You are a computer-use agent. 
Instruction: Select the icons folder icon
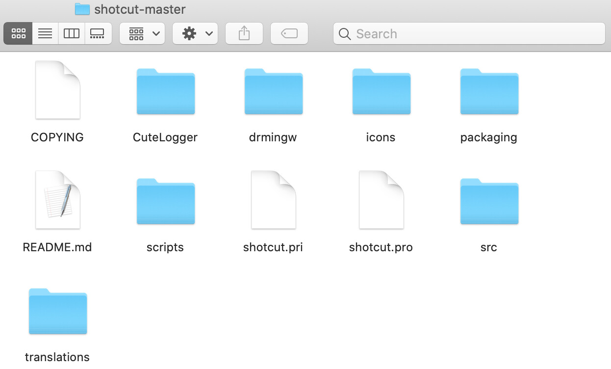click(382, 92)
